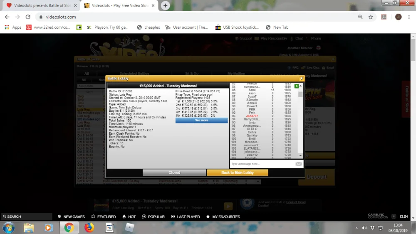
Task: Click the chat message input field
Action: click(x=262, y=164)
